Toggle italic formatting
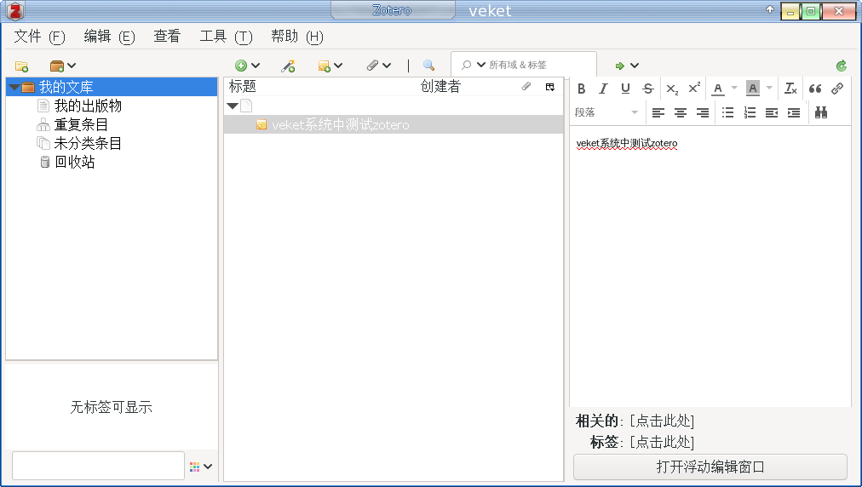Screen dimensions: 862x487 click(603, 89)
